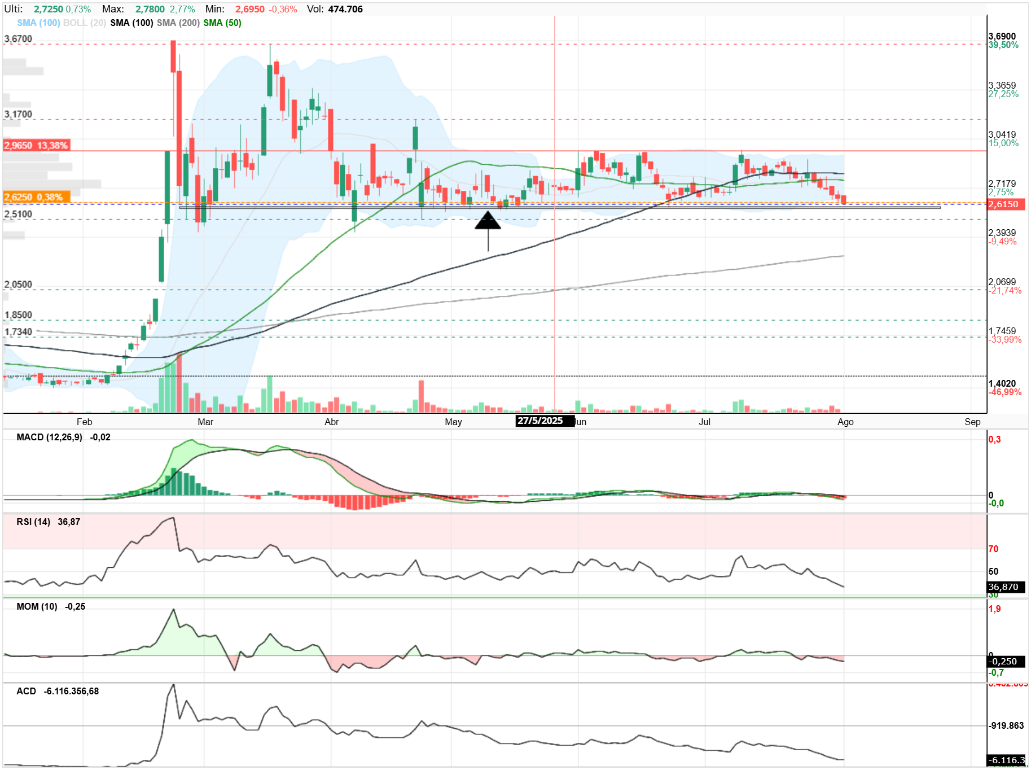Click the 1,7459 price axis label

(x=1002, y=331)
